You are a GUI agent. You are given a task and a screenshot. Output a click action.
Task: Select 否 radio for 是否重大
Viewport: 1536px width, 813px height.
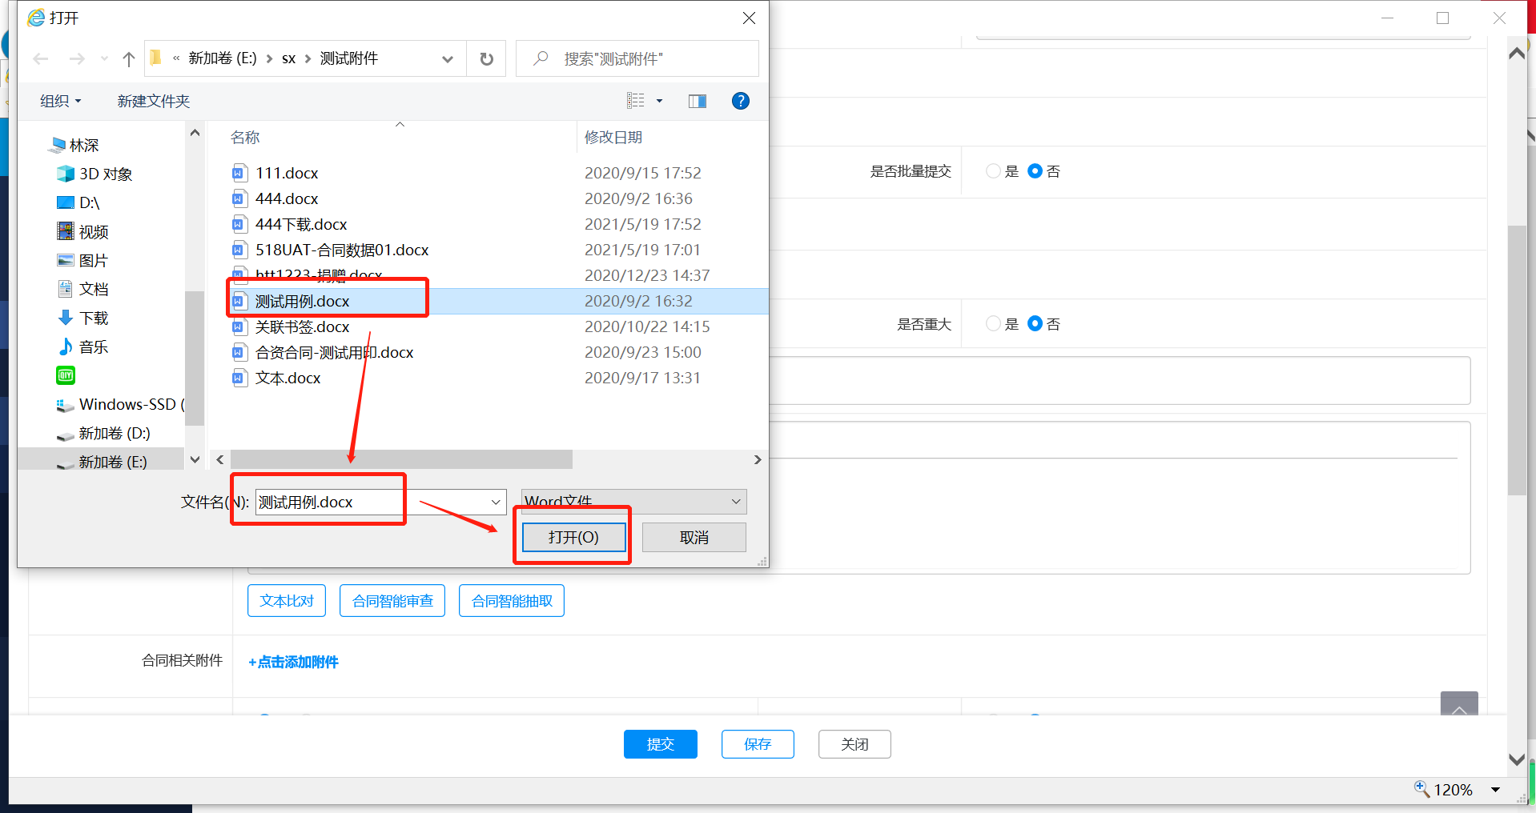click(1035, 324)
